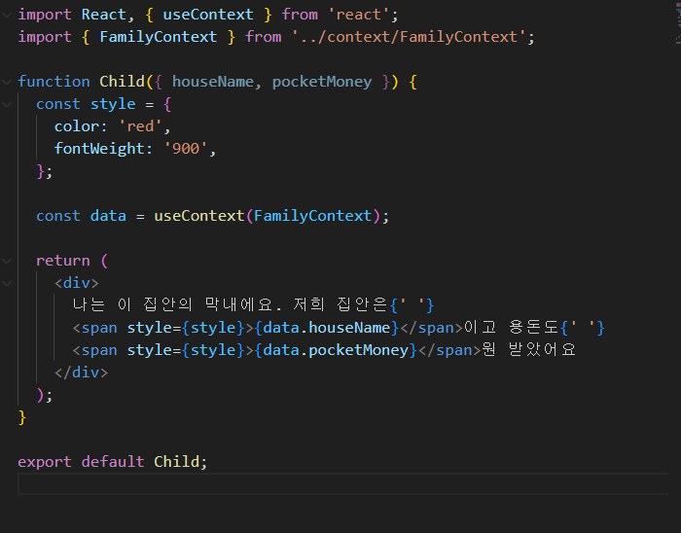Viewport: 681px width, 533px height.
Task: Click the return keyword
Action: (x=63, y=261)
